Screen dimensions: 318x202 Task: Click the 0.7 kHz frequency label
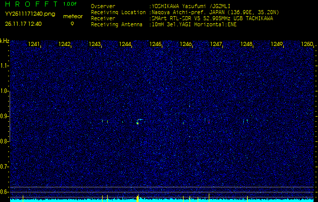click(x=4, y=167)
